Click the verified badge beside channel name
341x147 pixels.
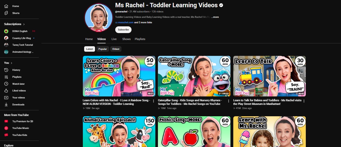(x=221, y=5)
